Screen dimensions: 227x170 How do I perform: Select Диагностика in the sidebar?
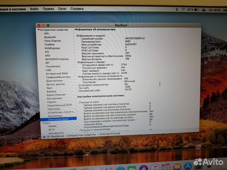pyautogui.click(x=54, y=81)
